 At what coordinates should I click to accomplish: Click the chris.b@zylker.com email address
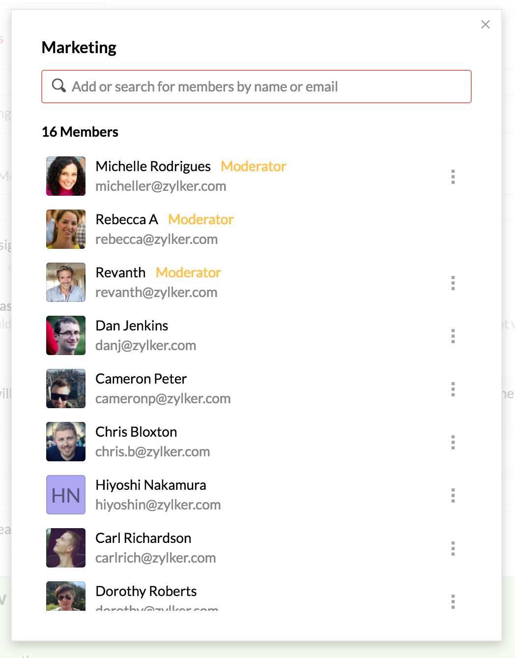(152, 451)
